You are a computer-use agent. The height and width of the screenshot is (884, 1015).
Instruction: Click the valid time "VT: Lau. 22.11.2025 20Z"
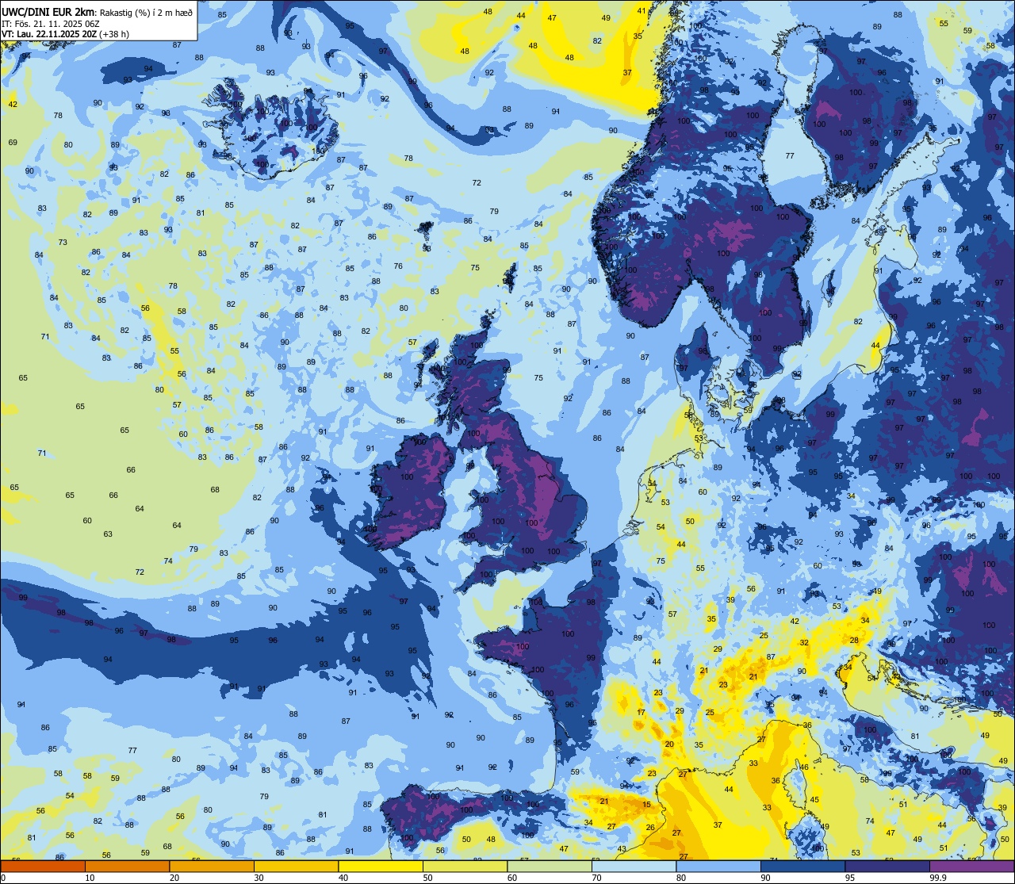pyautogui.click(x=49, y=33)
